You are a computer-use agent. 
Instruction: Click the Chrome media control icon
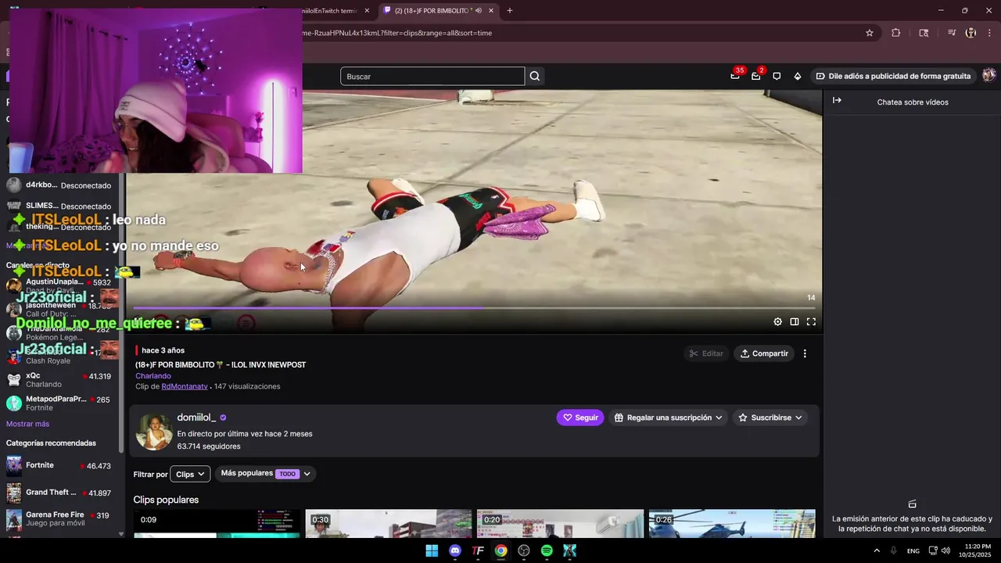pos(952,33)
